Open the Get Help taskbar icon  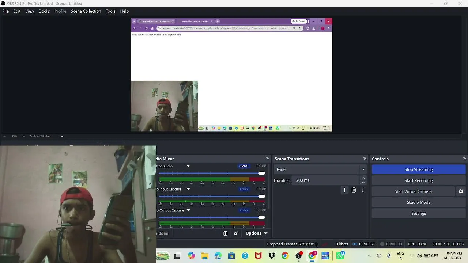point(245,256)
